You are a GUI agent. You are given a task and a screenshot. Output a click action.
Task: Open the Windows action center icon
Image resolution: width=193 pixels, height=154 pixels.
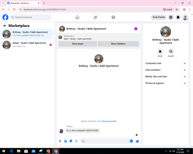tap(188, 151)
